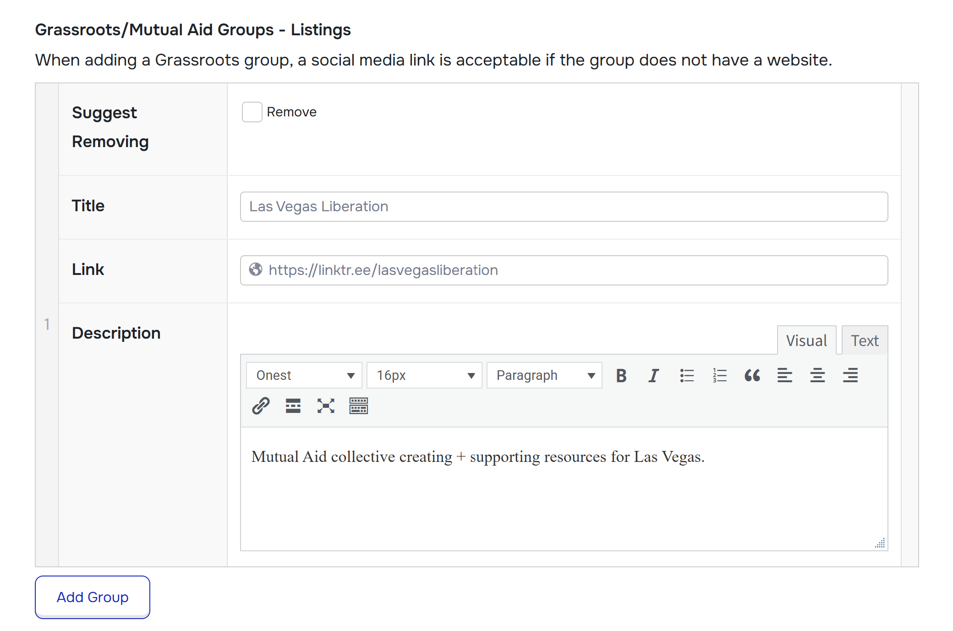Toggle the toolbar icon
953x631 pixels.
click(359, 406)
